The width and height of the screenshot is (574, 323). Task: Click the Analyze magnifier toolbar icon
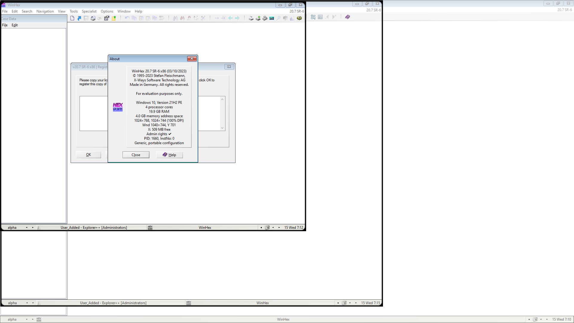click(x=279, y=18)
